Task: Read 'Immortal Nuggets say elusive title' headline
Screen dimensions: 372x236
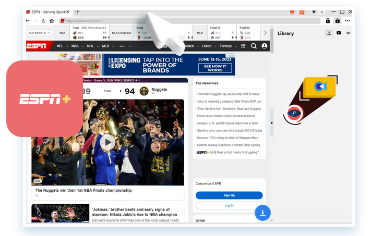Action: point(228,94)
